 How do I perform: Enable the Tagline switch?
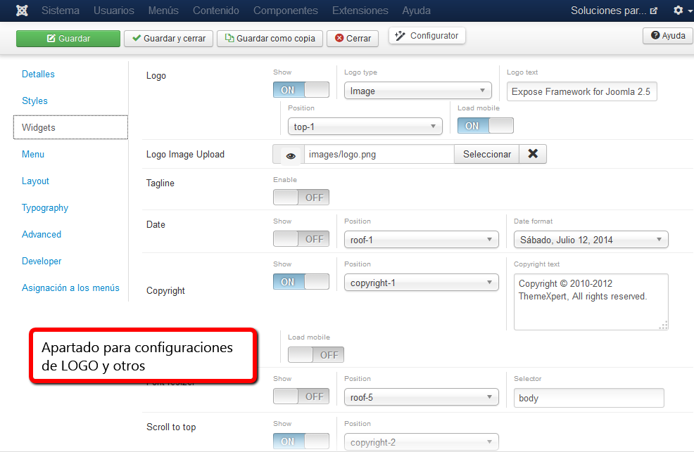click(301, 197)
